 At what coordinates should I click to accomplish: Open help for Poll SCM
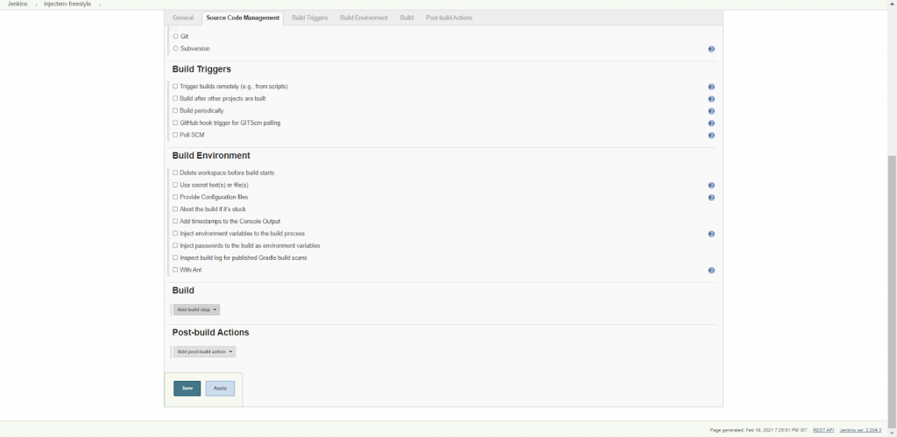click(711, 136)
